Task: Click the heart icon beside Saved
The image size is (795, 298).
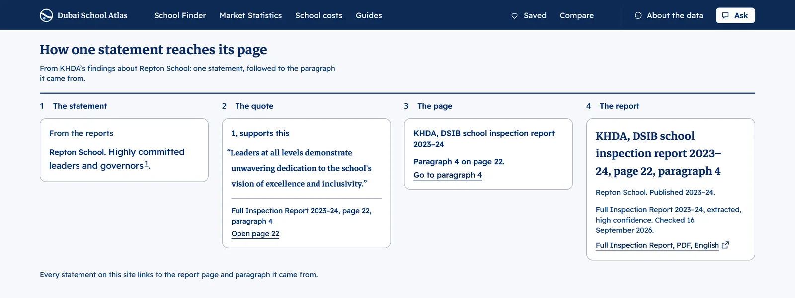Action: coord(514,16)
